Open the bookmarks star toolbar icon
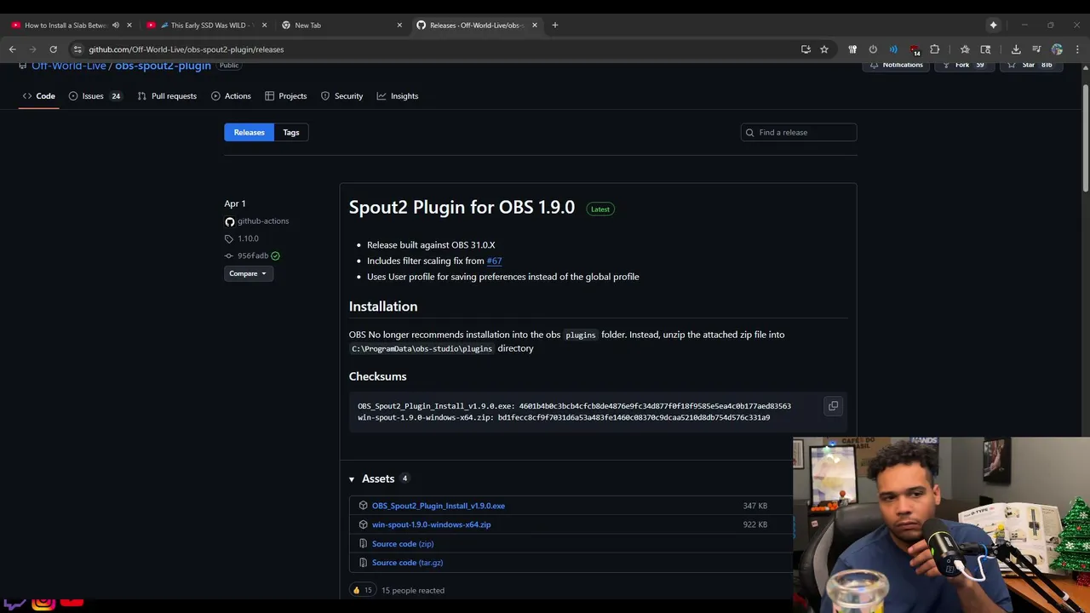The height and width of the screenshot is (613, 1090). pos(965,49)
